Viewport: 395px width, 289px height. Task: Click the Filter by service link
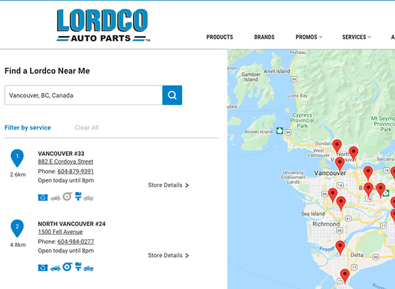(x=28, y=128)
